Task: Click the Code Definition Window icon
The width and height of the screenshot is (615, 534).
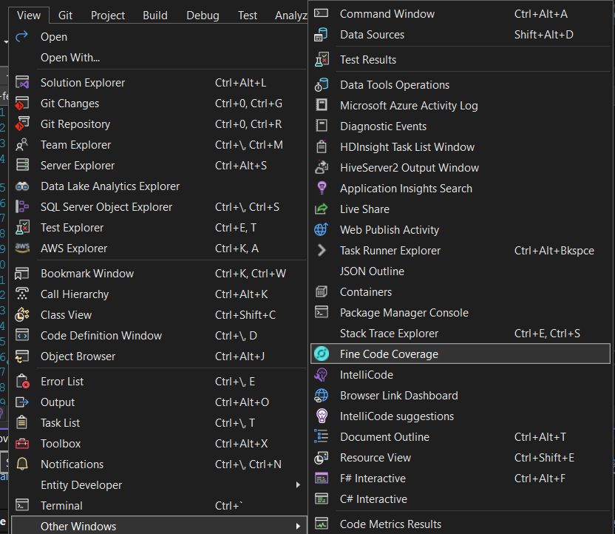Action: (22, 336)
